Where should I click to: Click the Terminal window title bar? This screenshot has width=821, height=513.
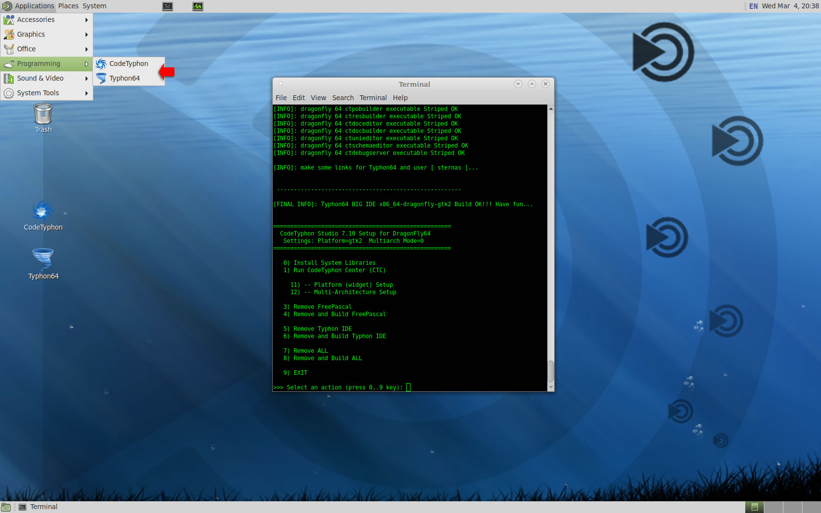click(413, 84)
